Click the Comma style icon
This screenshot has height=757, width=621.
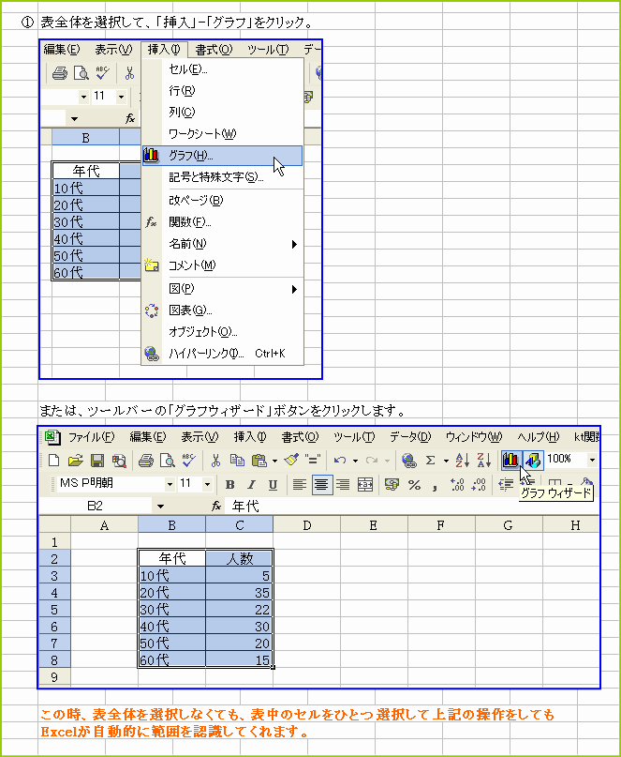[x=435, y=486]
